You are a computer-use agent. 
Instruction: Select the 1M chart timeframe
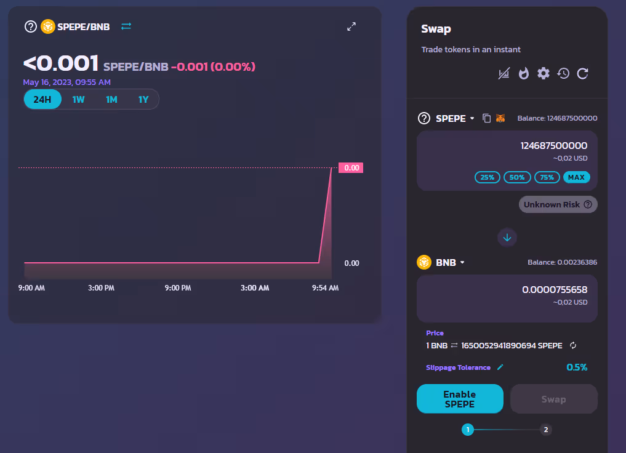point(111,99)
